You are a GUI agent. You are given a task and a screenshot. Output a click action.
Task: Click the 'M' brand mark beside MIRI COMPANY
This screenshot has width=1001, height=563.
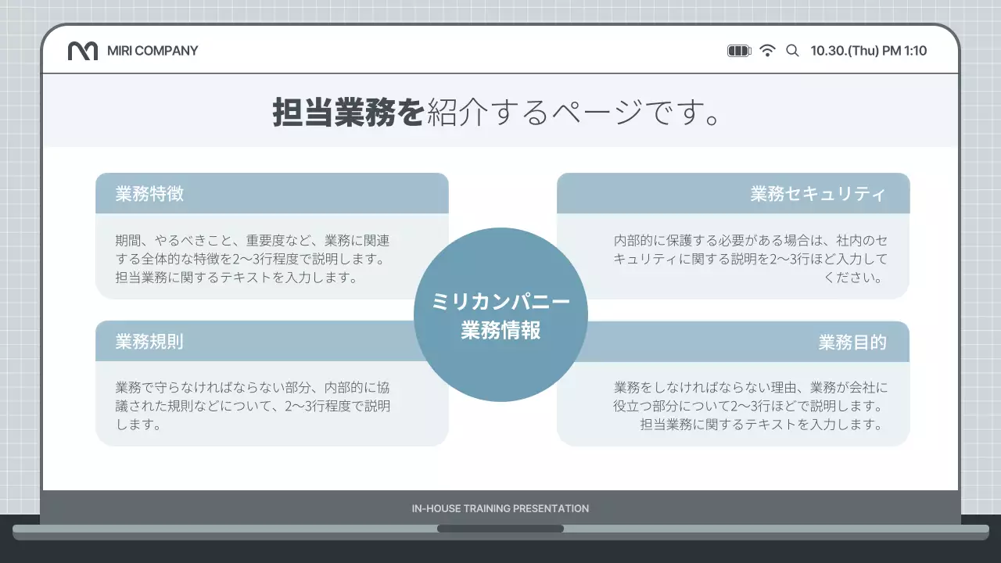[x=84, y=50]
